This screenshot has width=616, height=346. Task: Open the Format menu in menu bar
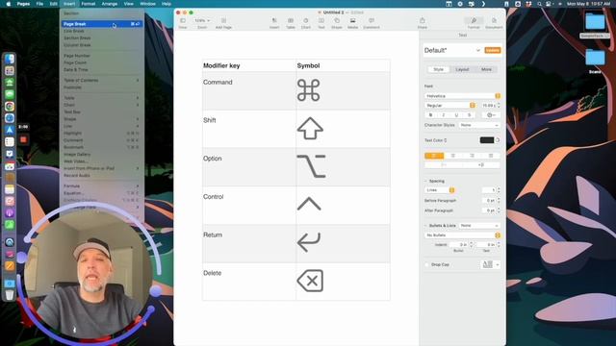click(x=88, y=4)
